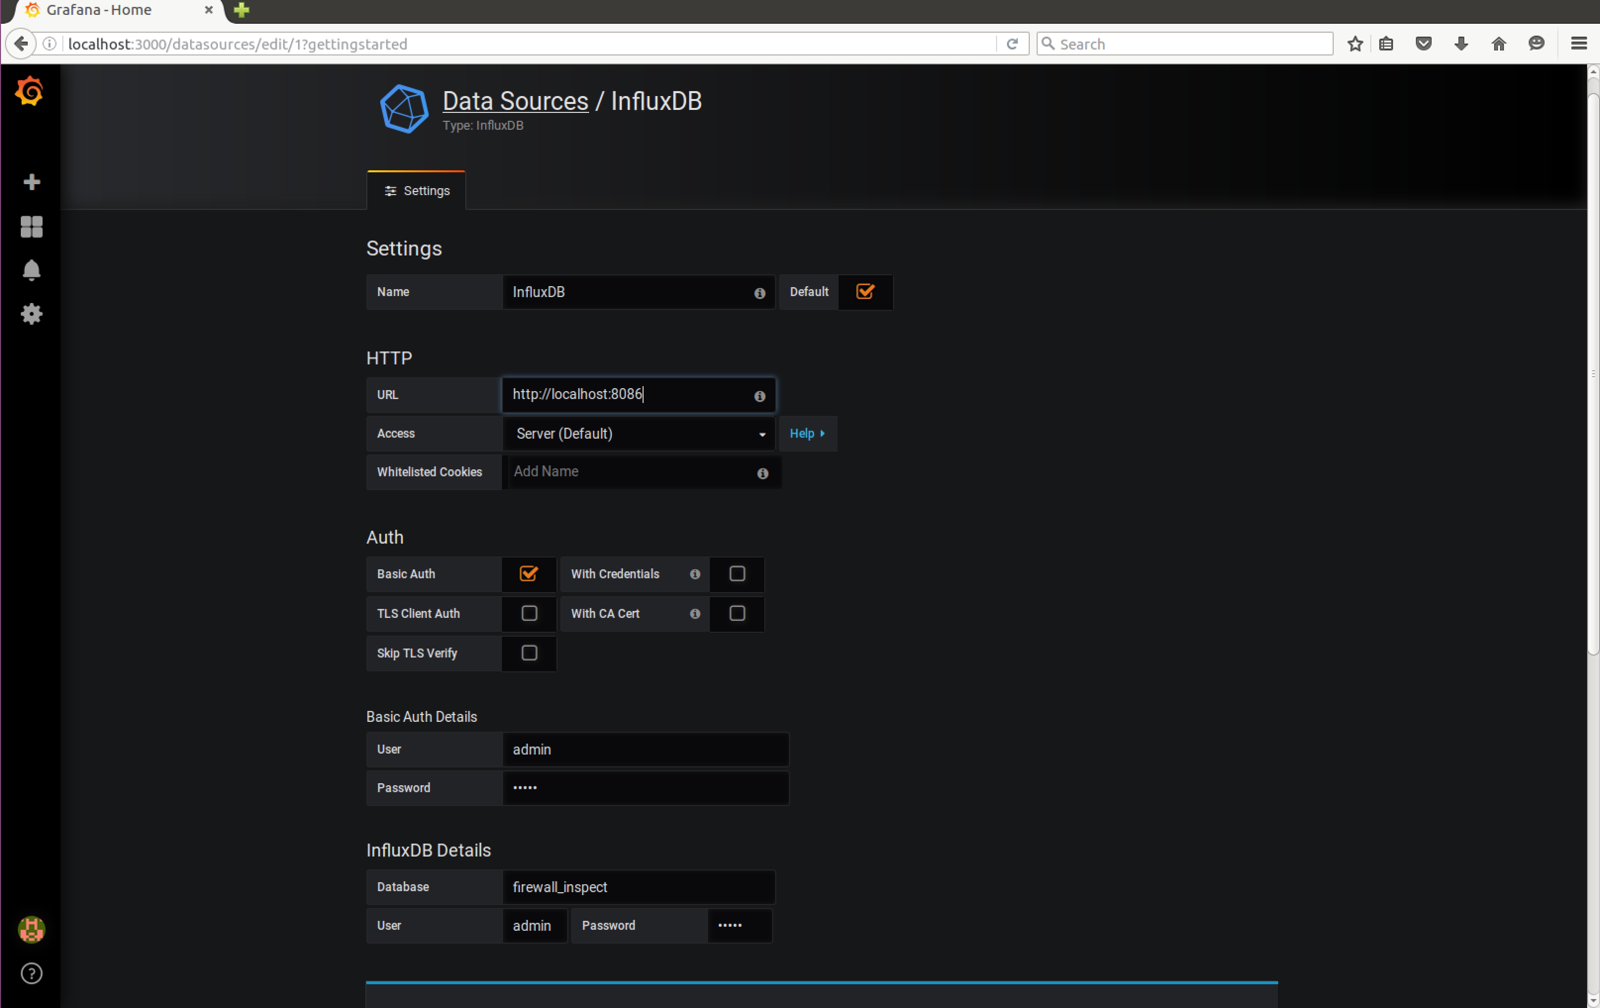This screenshot has width=1600, height=1008.
Task: Click the Data Sources breadcrumb link
Action: pos(515,101)
